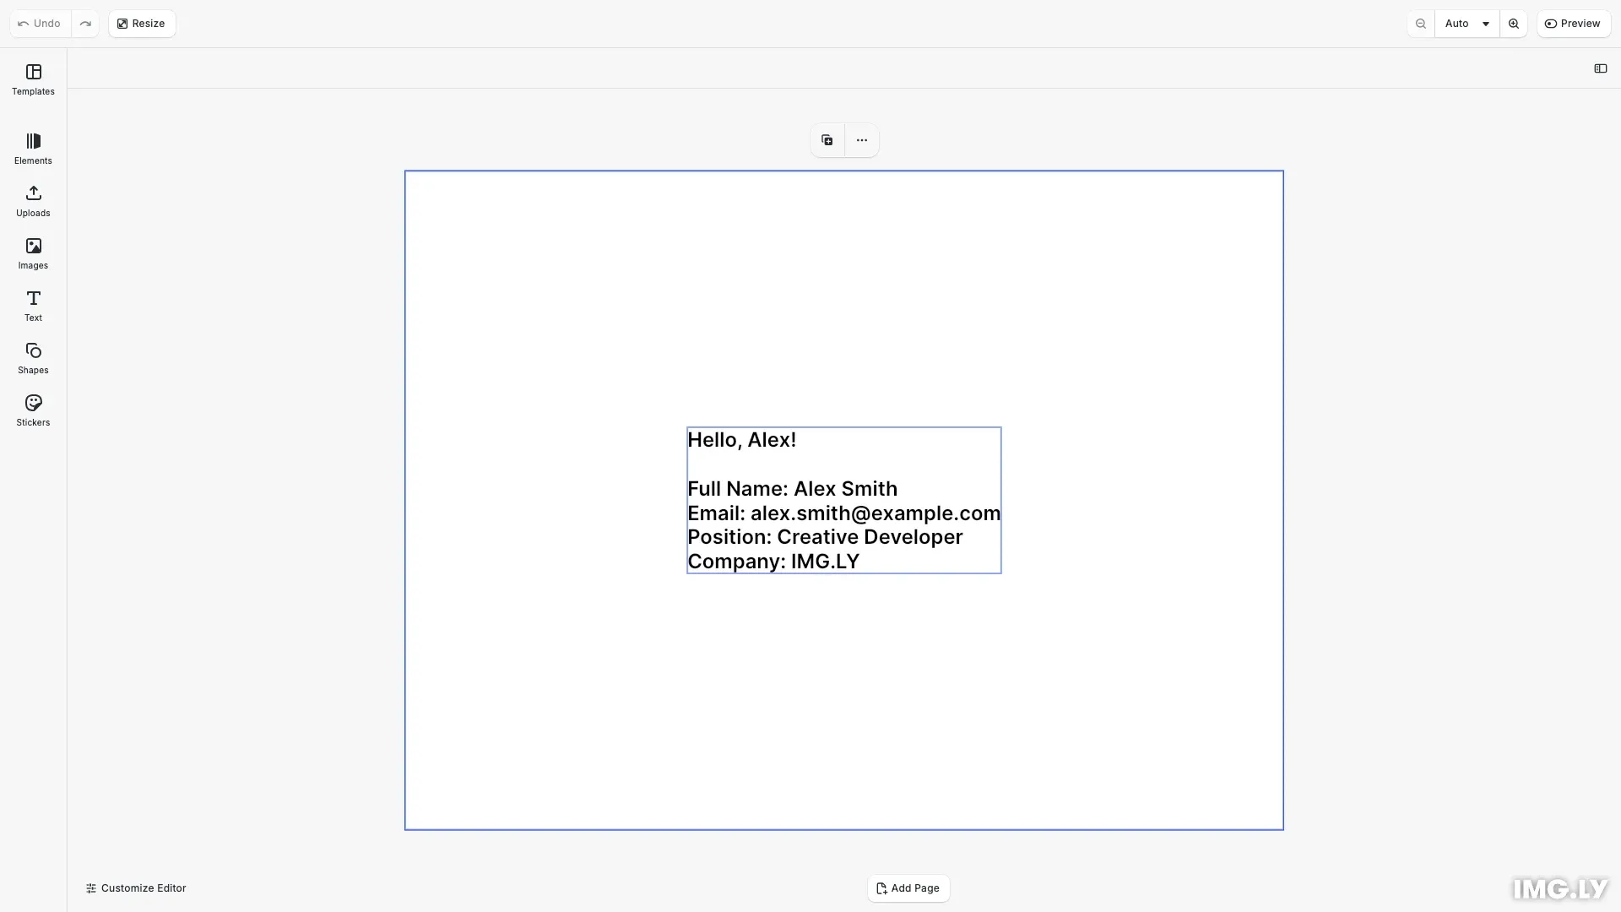This screenshot has height=912, width=1621.
Task: Redo the last action
Action: pos(85,23)
